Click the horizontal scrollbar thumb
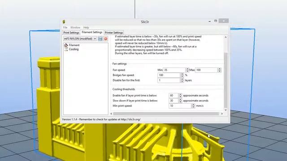Image resolution: width=287 pixels, height=161 pixels. point(166,114)
